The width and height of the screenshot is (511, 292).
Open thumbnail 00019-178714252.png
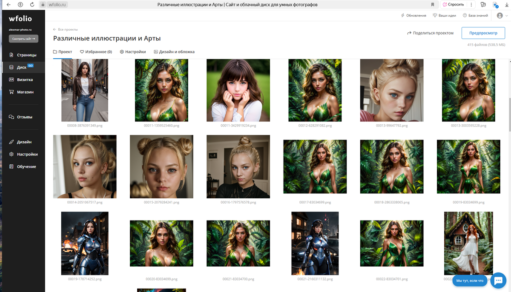tap(85, 243)
